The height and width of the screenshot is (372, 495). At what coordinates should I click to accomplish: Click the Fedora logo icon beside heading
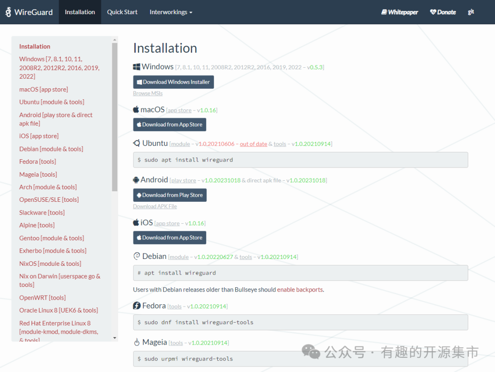[137, 306]
